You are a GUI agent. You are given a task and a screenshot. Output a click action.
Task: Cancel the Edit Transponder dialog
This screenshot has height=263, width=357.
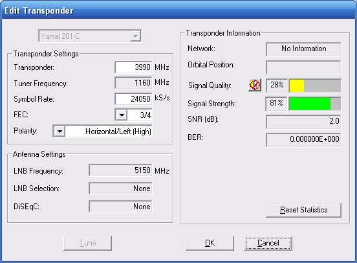click(268, 243)
